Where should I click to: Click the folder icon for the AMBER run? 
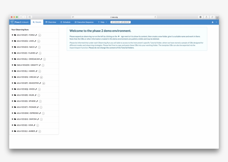15,131
